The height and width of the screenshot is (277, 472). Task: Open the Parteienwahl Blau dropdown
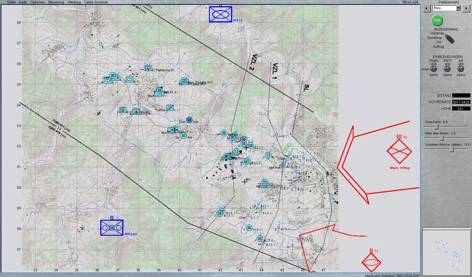458,8
